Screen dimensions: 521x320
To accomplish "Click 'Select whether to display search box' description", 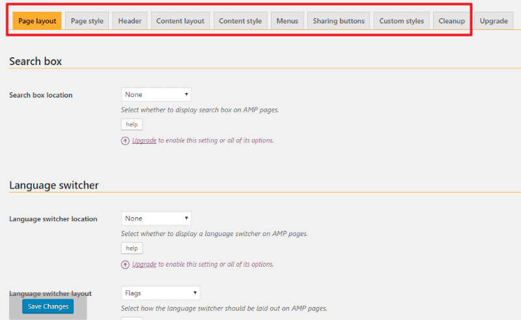I will pyautogui.click(x=200, y=110).
